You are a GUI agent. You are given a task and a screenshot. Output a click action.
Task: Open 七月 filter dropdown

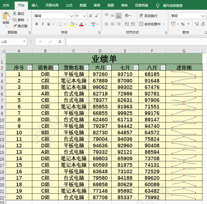(136, 68)
